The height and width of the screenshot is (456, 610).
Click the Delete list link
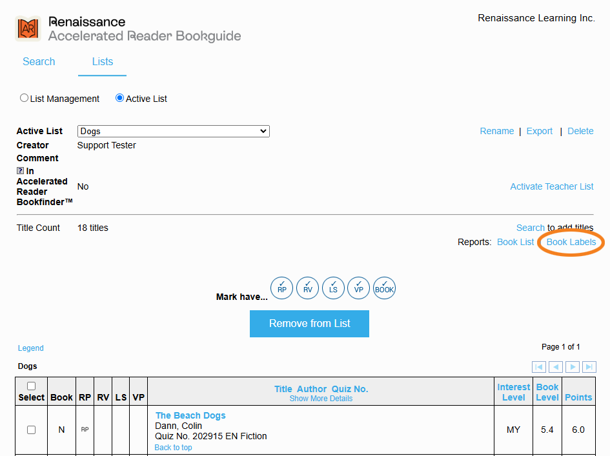(580, 131)
